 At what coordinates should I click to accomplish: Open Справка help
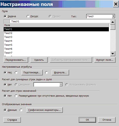click(12, 120)
